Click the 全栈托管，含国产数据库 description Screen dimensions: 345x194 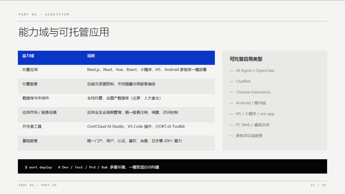(x=124, y=98)
